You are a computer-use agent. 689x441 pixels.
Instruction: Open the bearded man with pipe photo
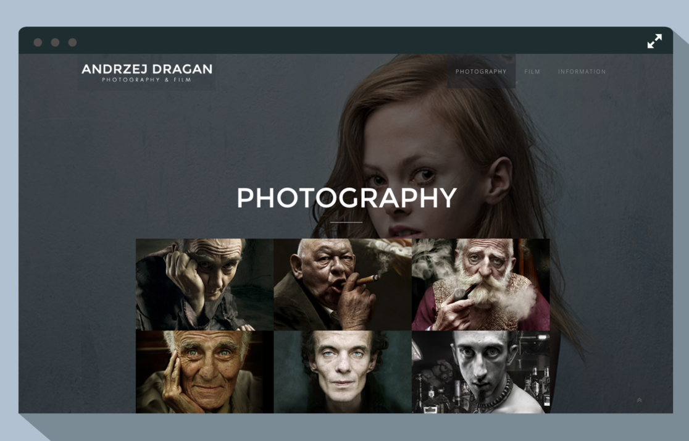pyautogui.click(x=480, y=284)
